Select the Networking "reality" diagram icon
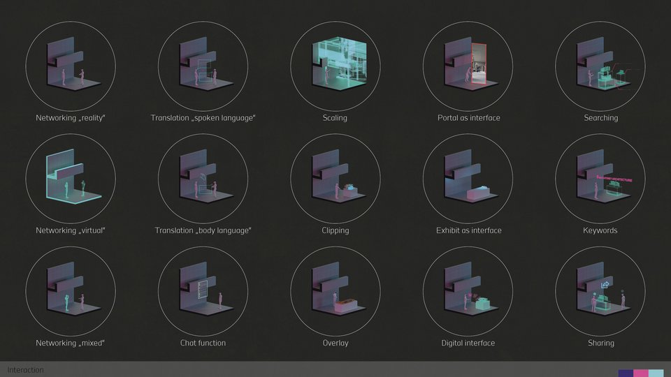Viewport: 671px width, 377px height. pos(71,66)
